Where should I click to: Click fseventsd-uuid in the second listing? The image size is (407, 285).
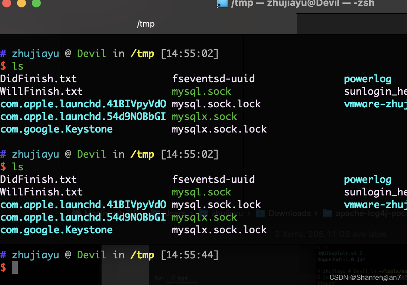point(214,179)
